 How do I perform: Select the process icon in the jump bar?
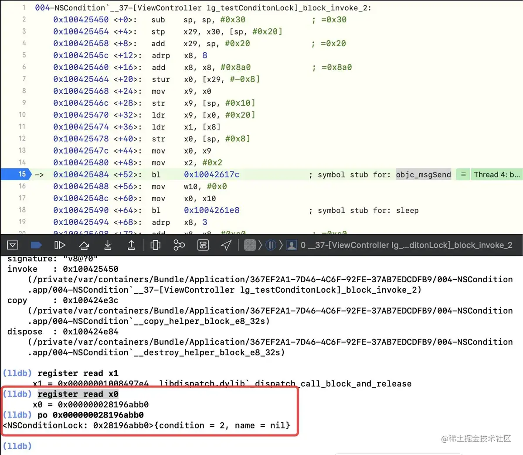250,245
